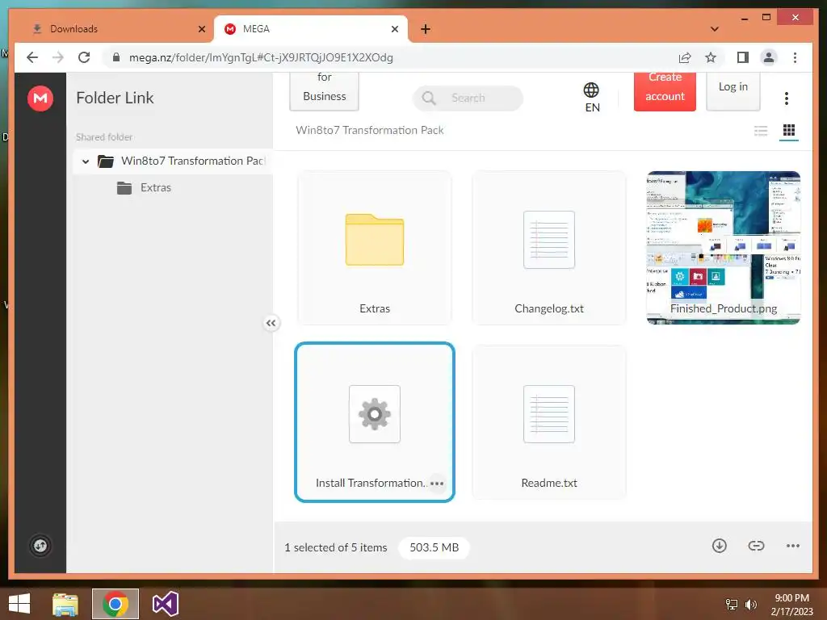Open File Explorer from taskbar
The width and height of the screenshot is (827, 620).
tap(65, 604)
